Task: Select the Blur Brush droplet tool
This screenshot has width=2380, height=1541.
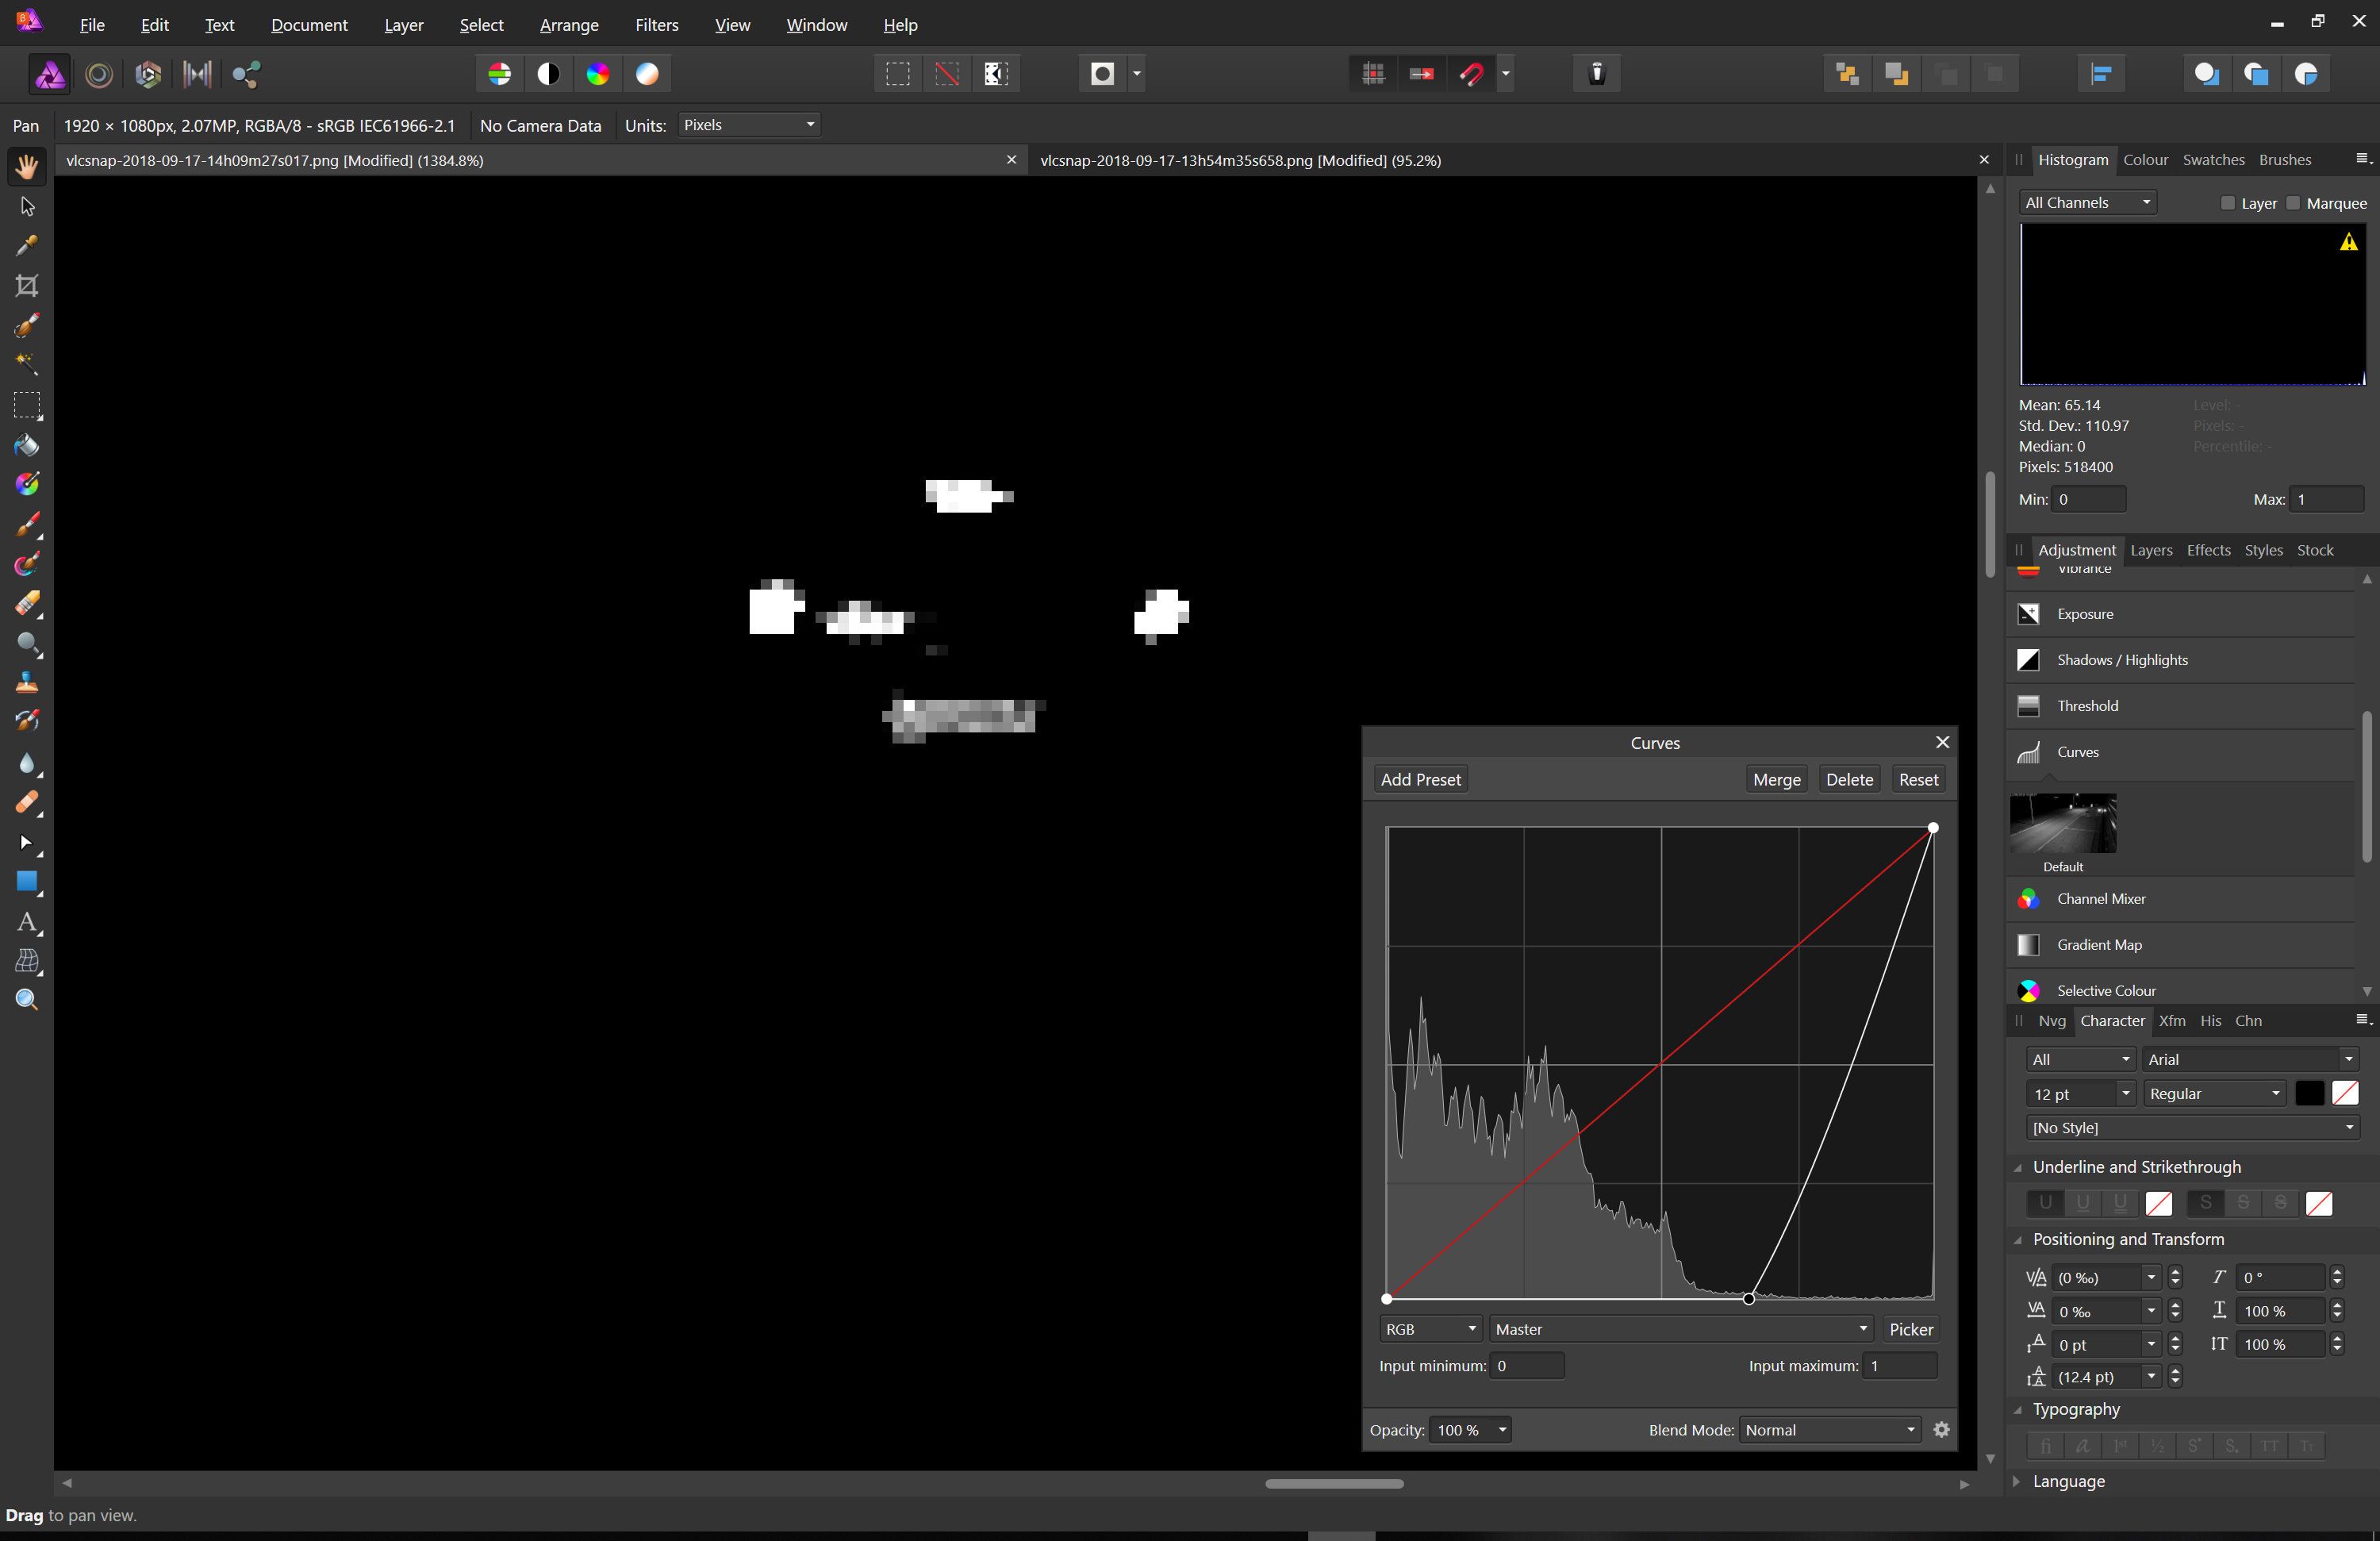Action: [27, 763]
